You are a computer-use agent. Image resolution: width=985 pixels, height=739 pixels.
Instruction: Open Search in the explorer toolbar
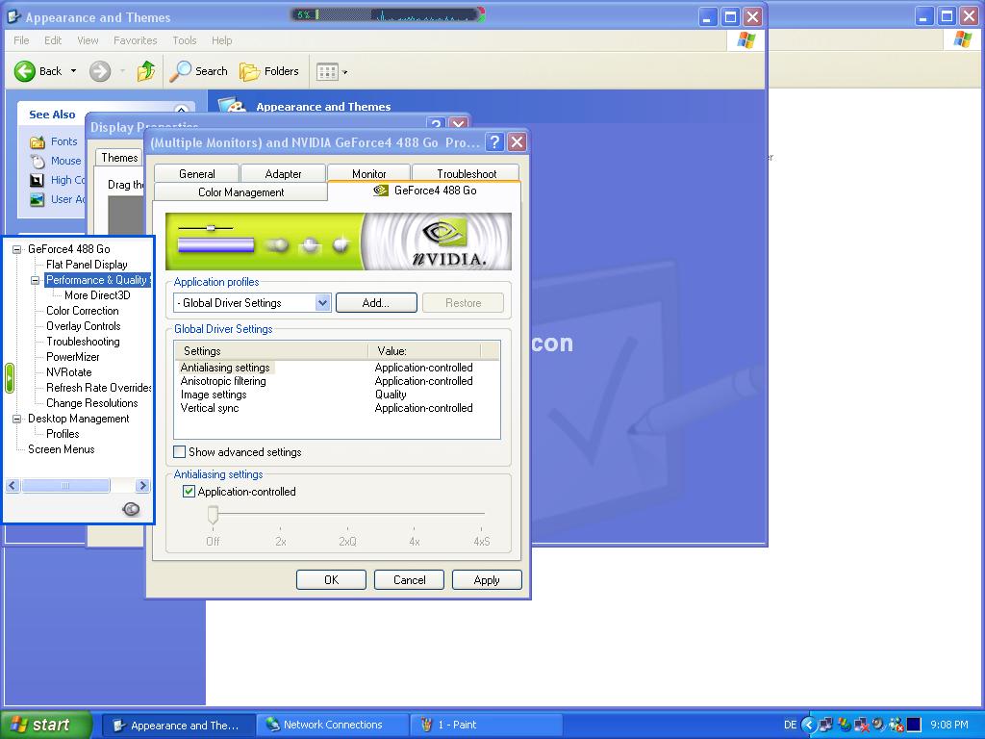pos(199,71)
